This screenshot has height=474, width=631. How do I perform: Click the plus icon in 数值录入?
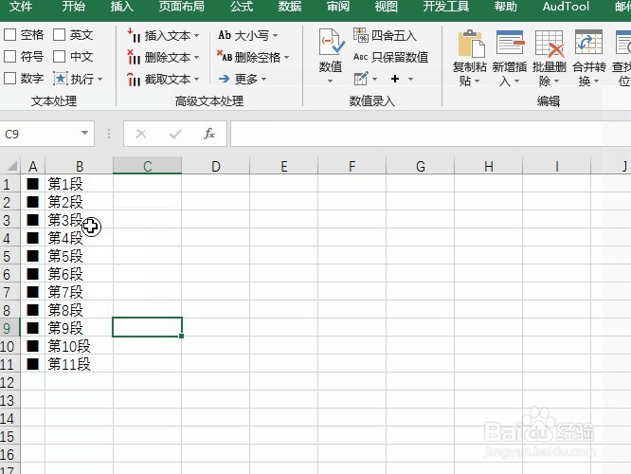coord(395,79)
